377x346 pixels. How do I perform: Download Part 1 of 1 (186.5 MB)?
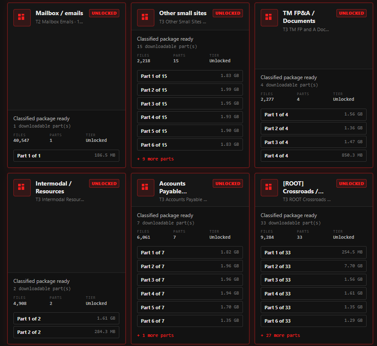coord(66,156)
